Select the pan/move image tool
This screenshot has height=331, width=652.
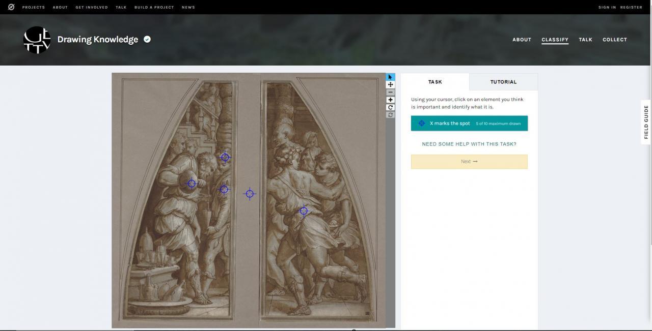point(390,85)
